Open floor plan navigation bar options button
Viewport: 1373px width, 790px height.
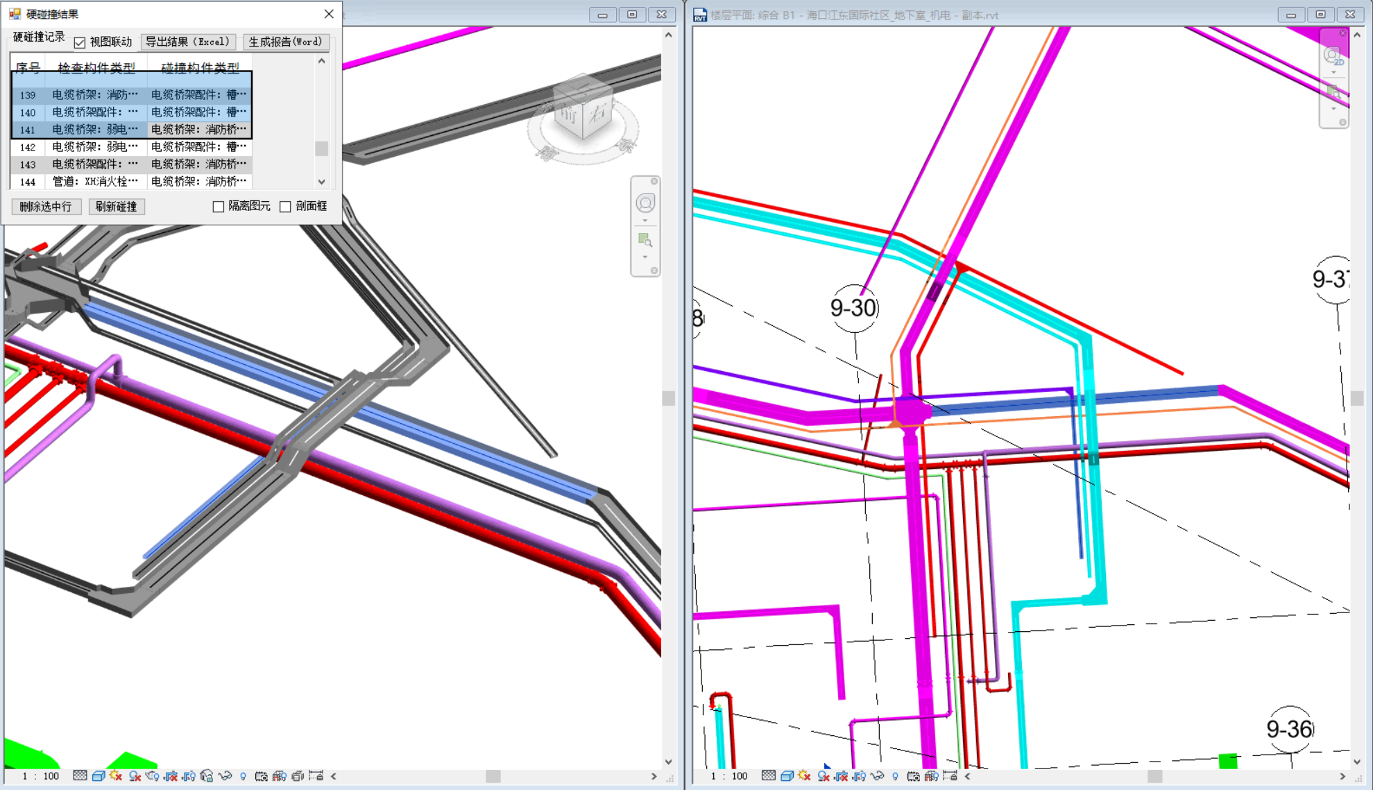click(1342, 122)
